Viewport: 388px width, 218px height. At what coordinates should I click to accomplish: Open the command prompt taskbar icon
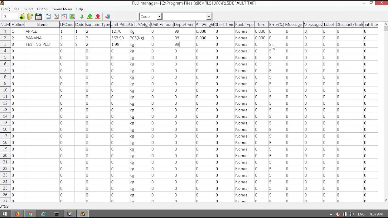[x=56, y=214]
